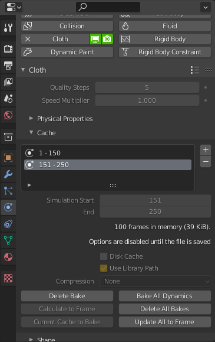Enable the Disk Cache checkbox
This screenshot has width=215, height=342.
pyautogui.click(x=104, y=256)
